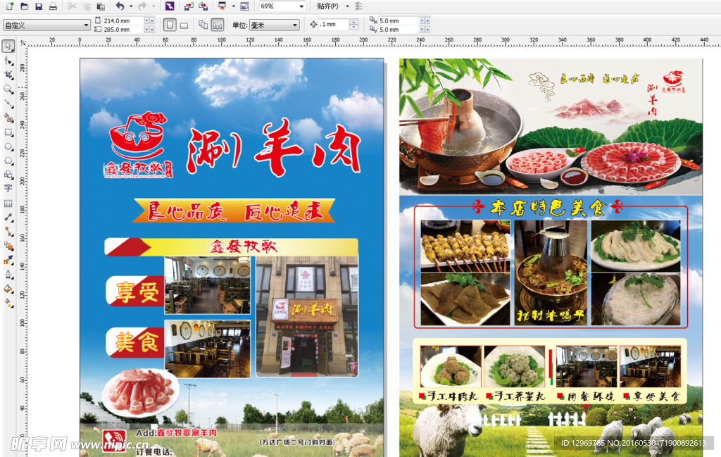Viewport: 721px width, 457px height.
Task: Open the 自定义 page size dropdown
Action: [x=46, y=25]
